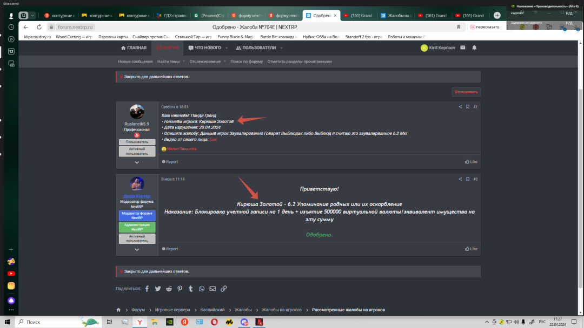Share post #1 with the share icon
Screen dimensions: 584x328
[x=460, y=107]
